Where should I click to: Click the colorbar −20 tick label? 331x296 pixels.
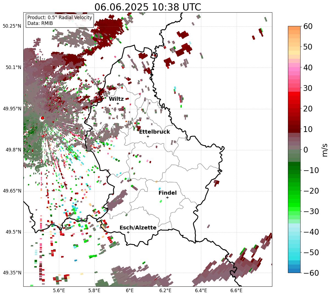click(x=311, y=191)
